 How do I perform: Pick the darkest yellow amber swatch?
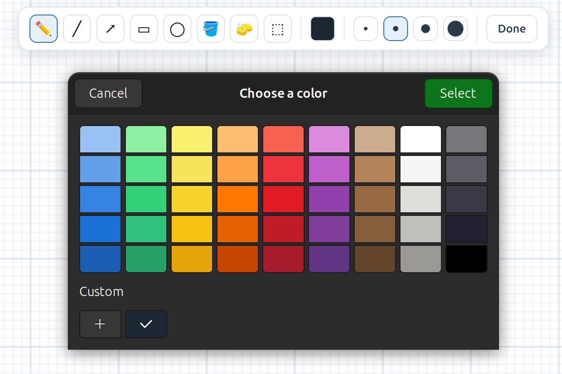tap(192, 259)
